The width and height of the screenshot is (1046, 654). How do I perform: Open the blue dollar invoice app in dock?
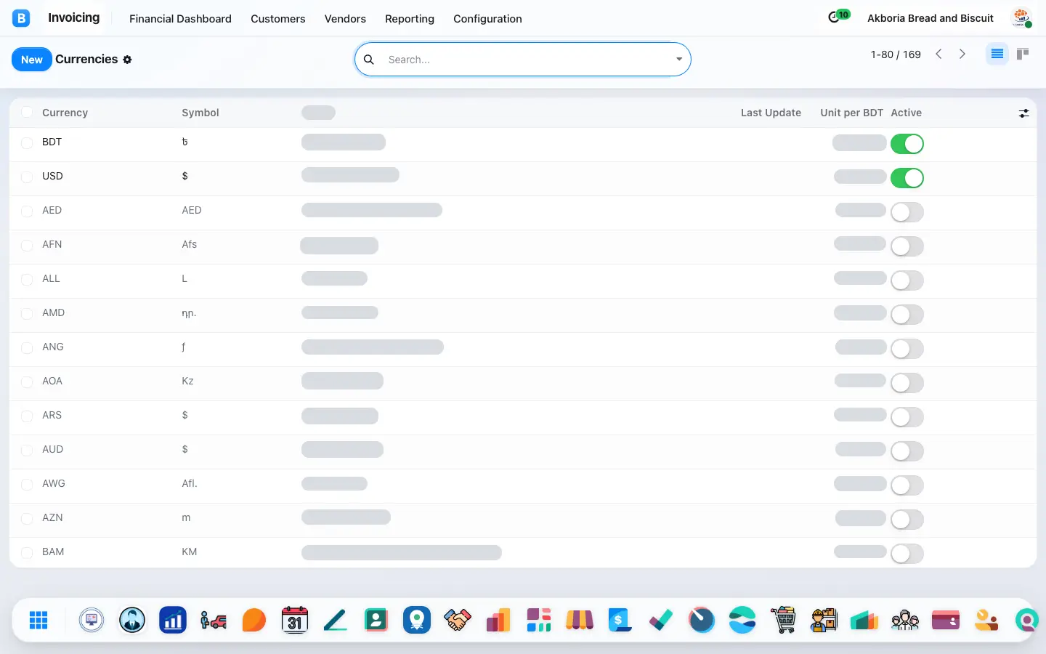pos(620,620)
